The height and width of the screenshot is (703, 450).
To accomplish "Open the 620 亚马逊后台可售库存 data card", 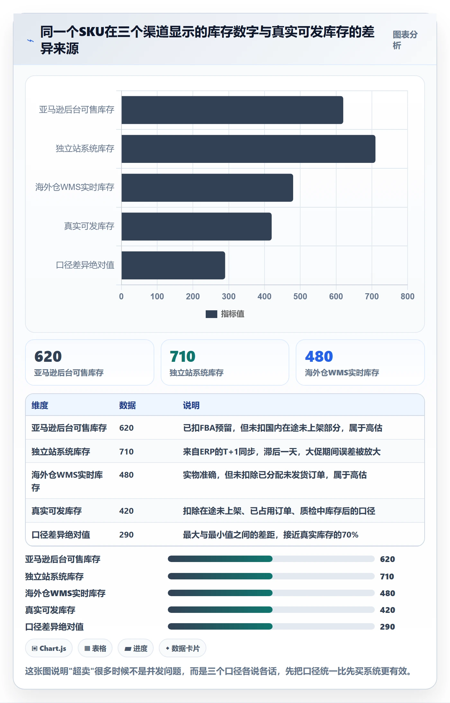I will pyautogui.click(x=90, y=362).
